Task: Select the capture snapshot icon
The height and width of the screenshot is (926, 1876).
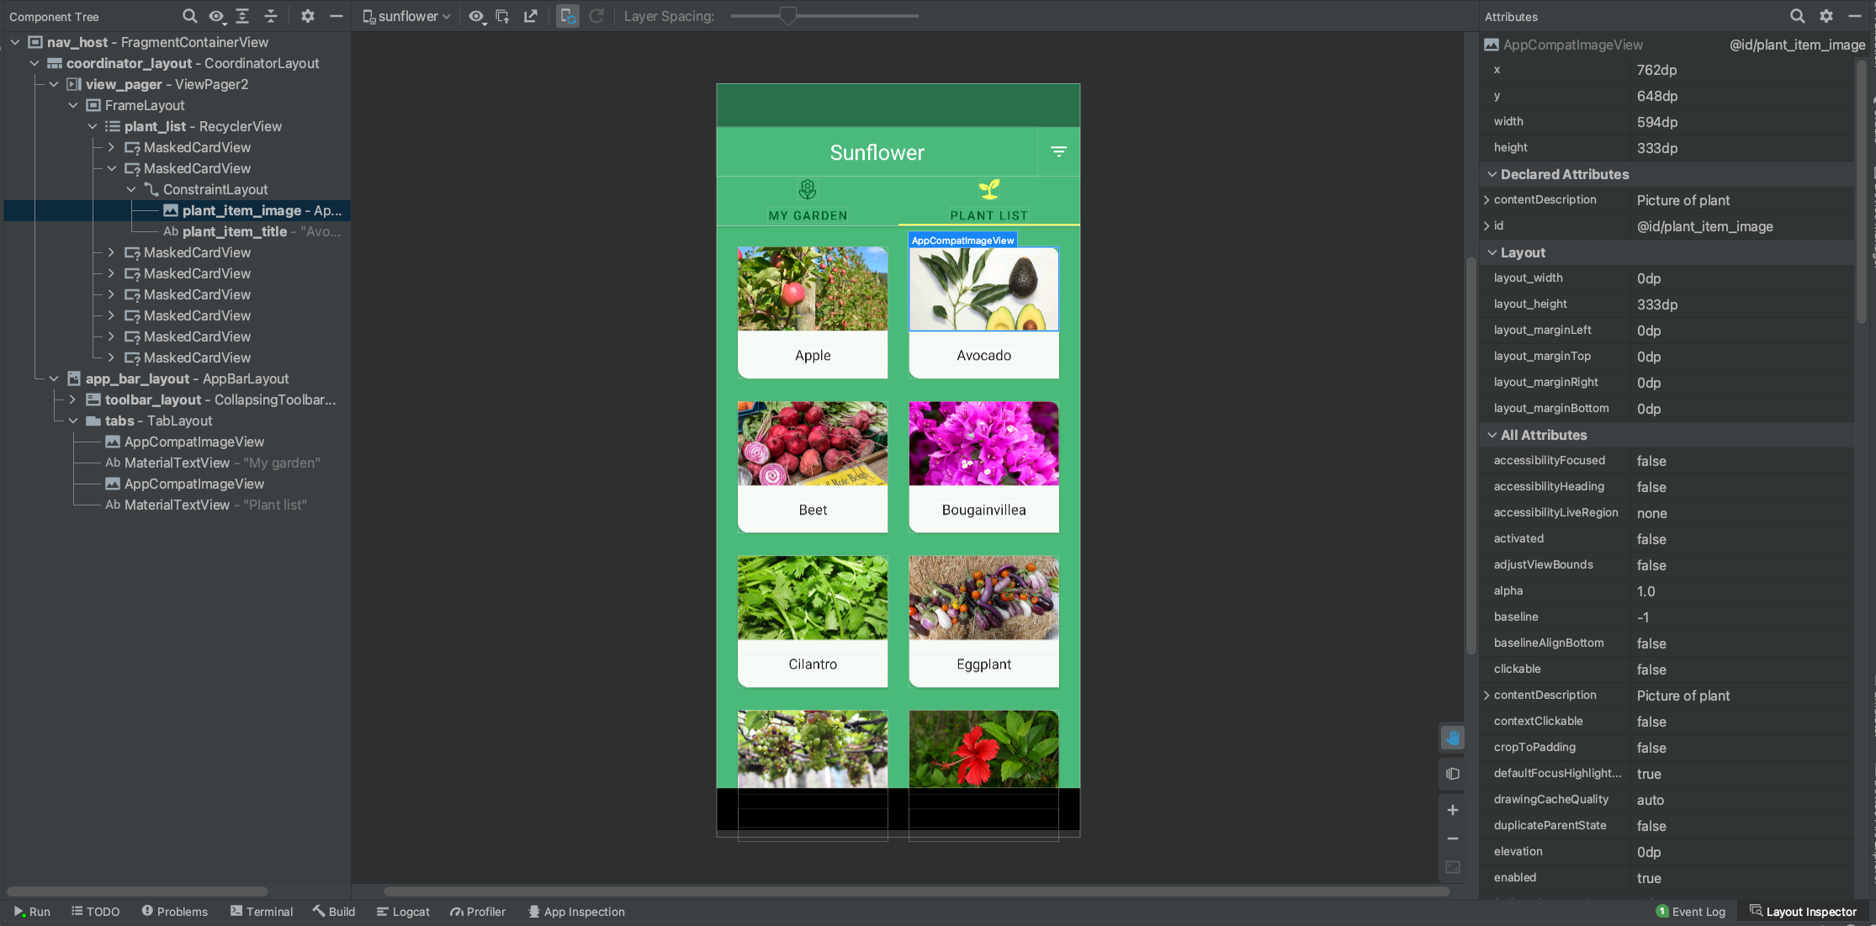Action: [502, 17]
